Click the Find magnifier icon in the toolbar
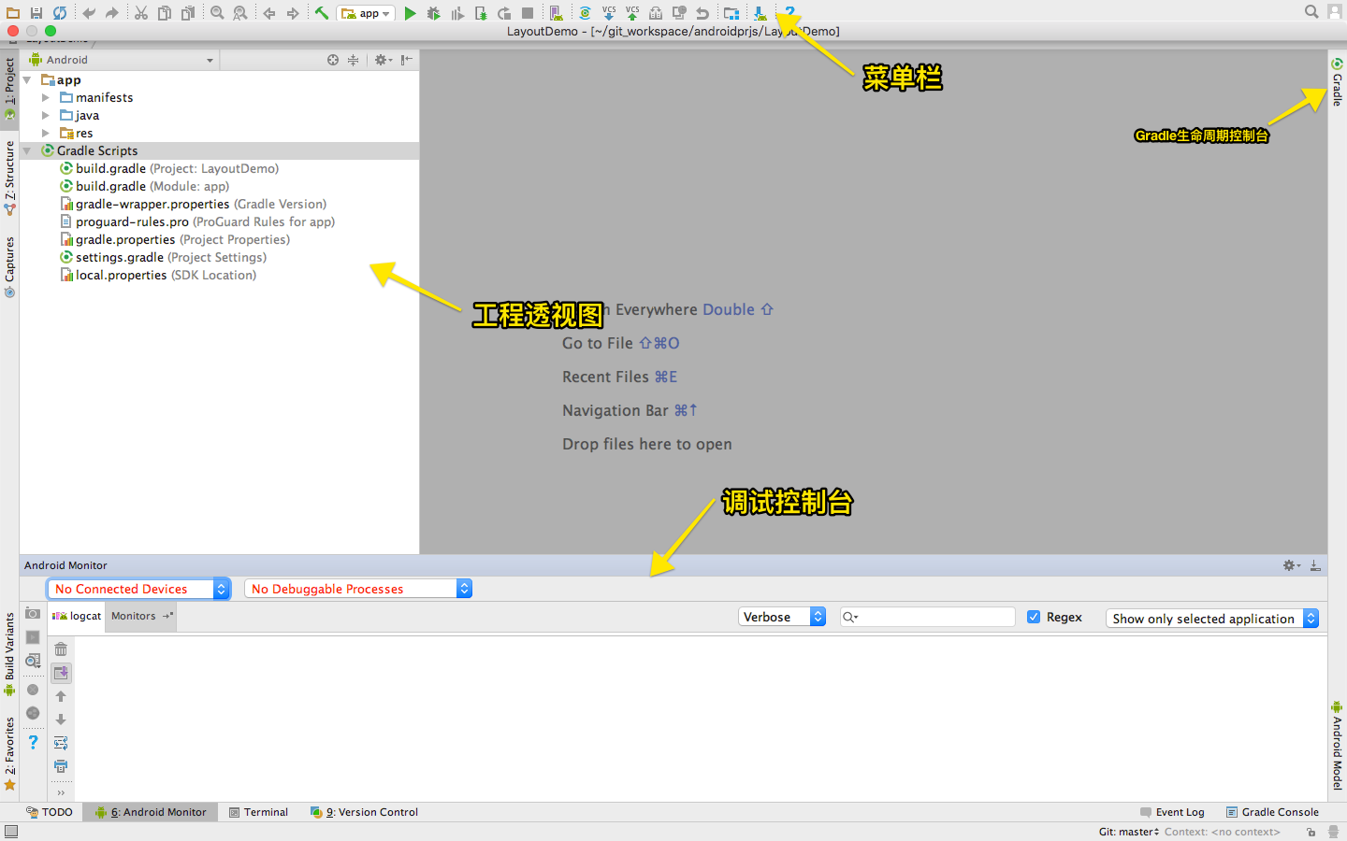Image resolution: width=1347 pixels, height=841 pixels. [x=217, y=13]
